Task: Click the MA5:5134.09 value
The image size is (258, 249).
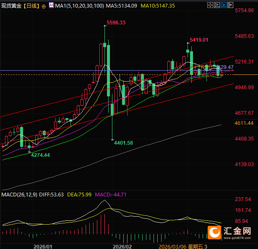Action: point(121,6)
